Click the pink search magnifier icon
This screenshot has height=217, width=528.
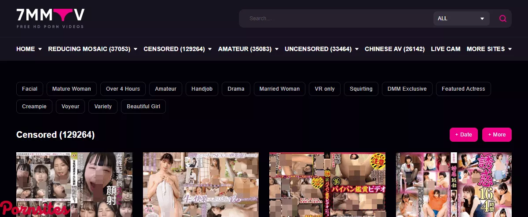click(502, 18)
